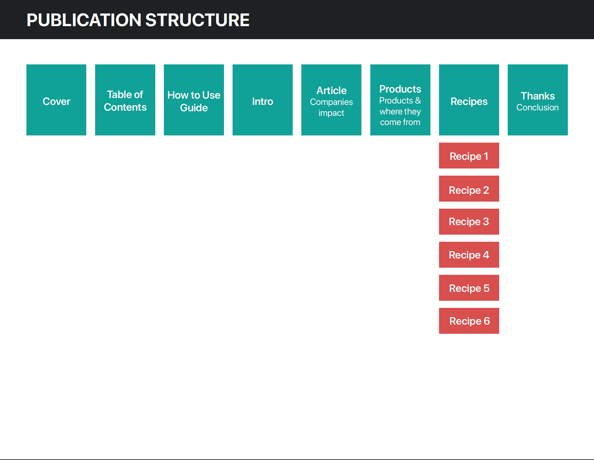Select the Recipe 5 box

[x=469, y=288]
